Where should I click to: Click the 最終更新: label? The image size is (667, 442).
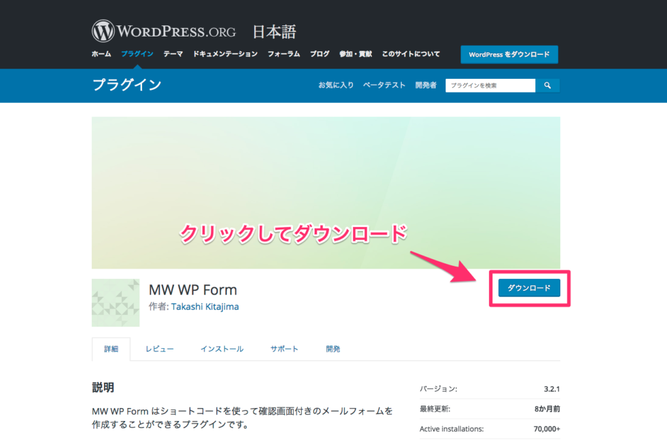434,409
